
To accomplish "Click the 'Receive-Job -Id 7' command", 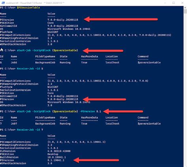I will point(30,129).
